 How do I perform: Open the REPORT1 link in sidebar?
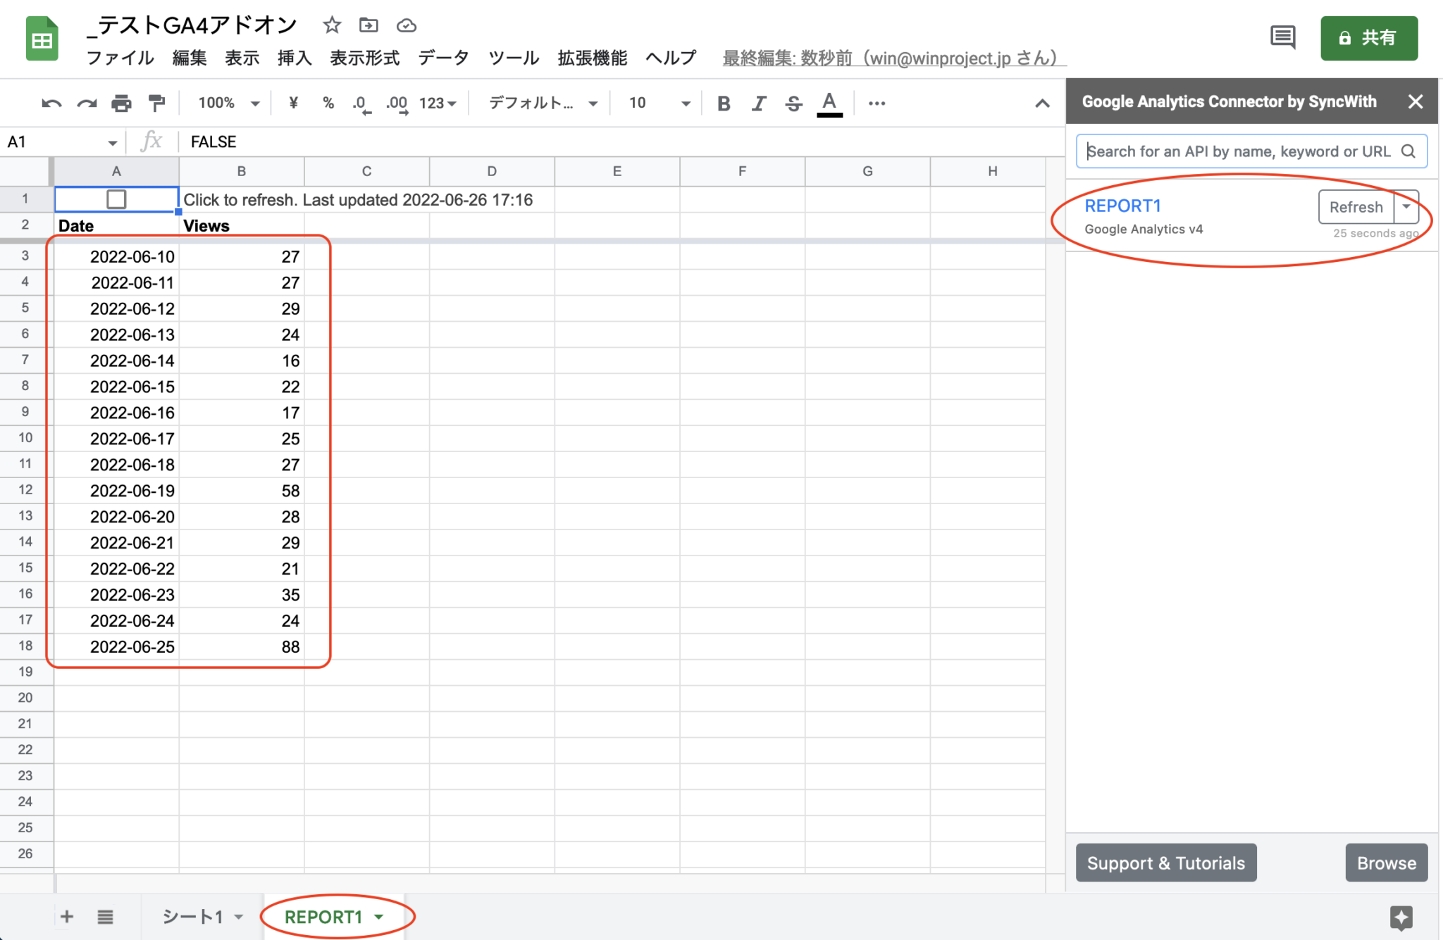pos(1122,206)
